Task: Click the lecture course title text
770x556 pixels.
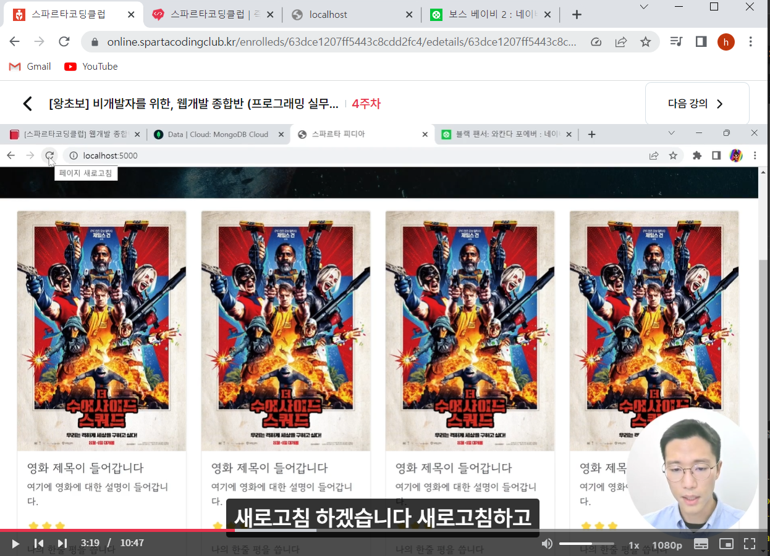Action: click(x=193, y=104)
